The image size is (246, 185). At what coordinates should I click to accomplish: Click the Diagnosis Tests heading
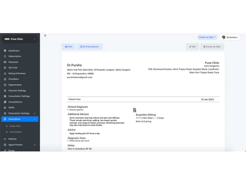click(x=77, y=138)
